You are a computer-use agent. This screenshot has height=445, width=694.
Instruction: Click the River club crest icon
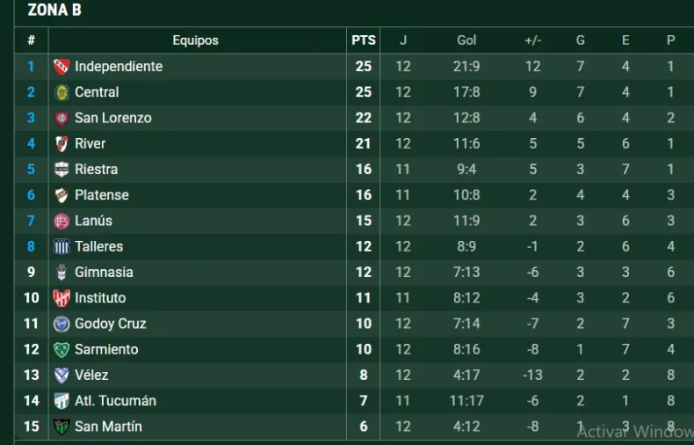(61, 143)
